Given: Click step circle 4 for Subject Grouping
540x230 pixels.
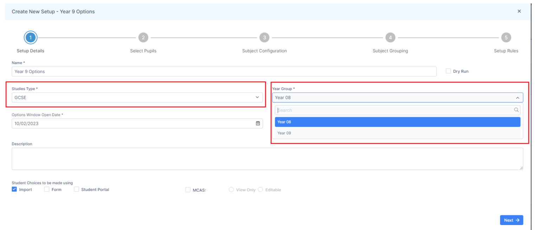Looking at the screenshot, I should pos(390,37).
